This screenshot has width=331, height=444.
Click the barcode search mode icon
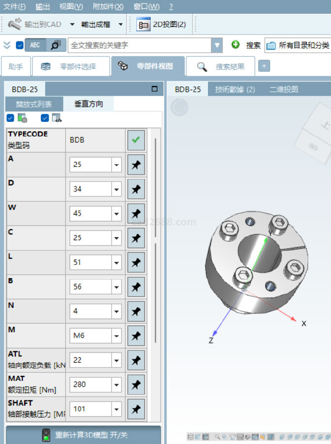coord(57,45)
